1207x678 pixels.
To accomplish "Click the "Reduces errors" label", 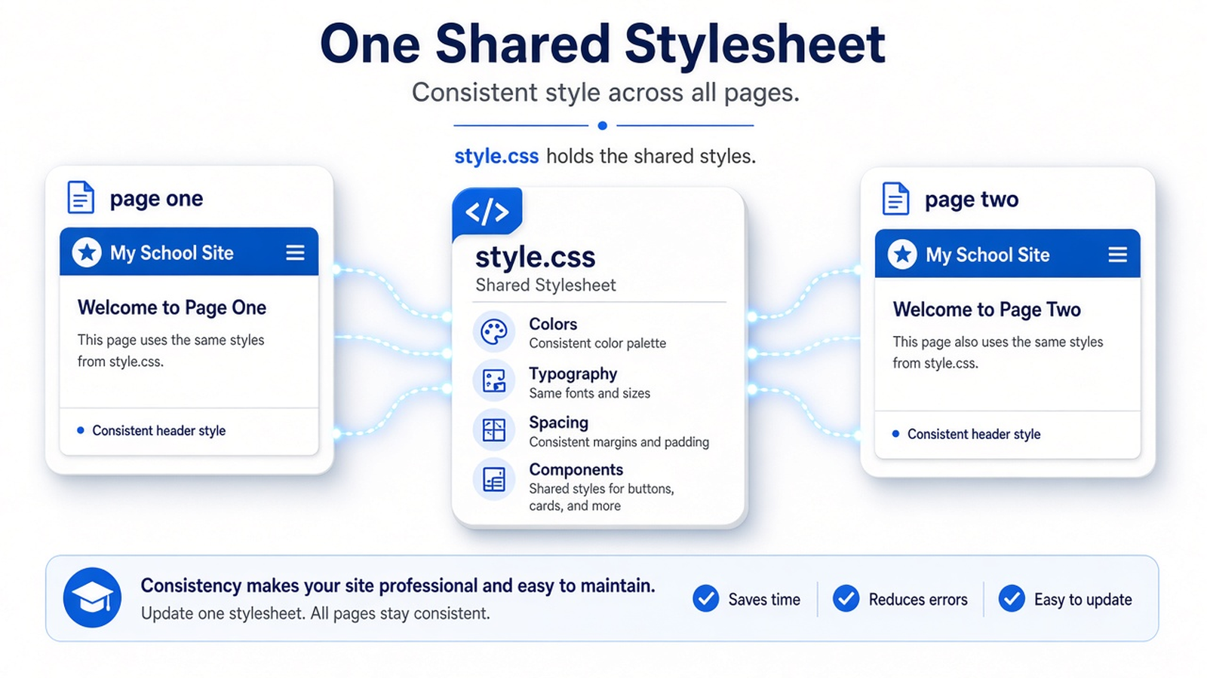I will pyautogui.click(x=918, y=600).
